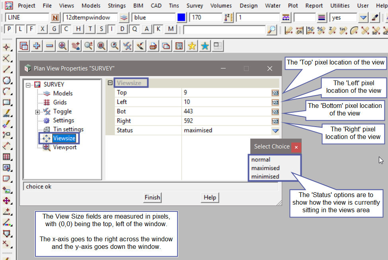Toggle the P snap button

click(9, 29)
